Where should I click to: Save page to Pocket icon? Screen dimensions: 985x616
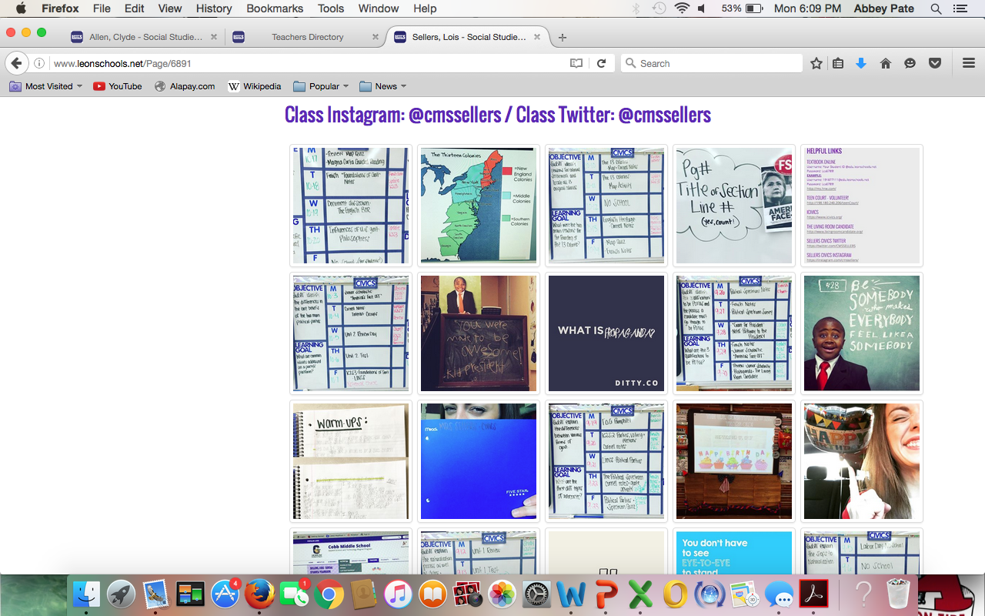pyautogui.click(x=935, y=64)
